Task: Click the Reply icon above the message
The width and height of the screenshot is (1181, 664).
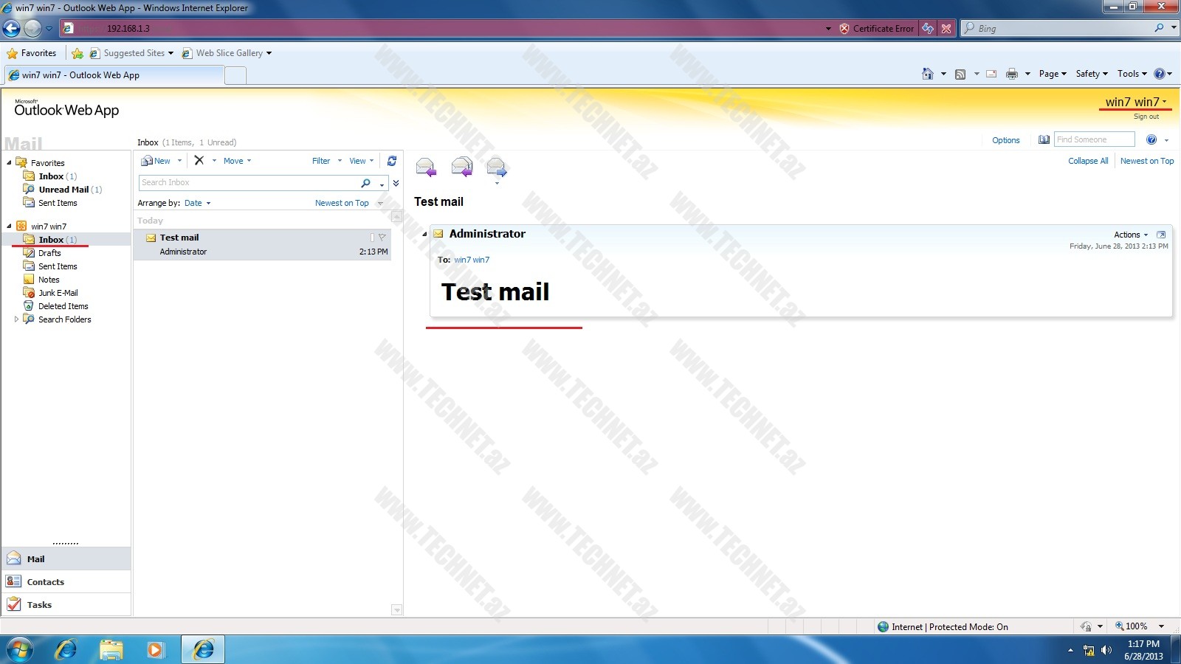Action: pos(426,167)
